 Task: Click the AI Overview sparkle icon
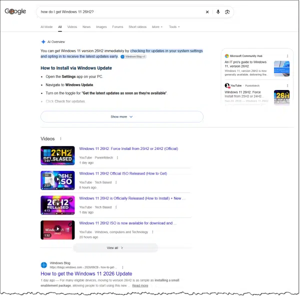43,41
